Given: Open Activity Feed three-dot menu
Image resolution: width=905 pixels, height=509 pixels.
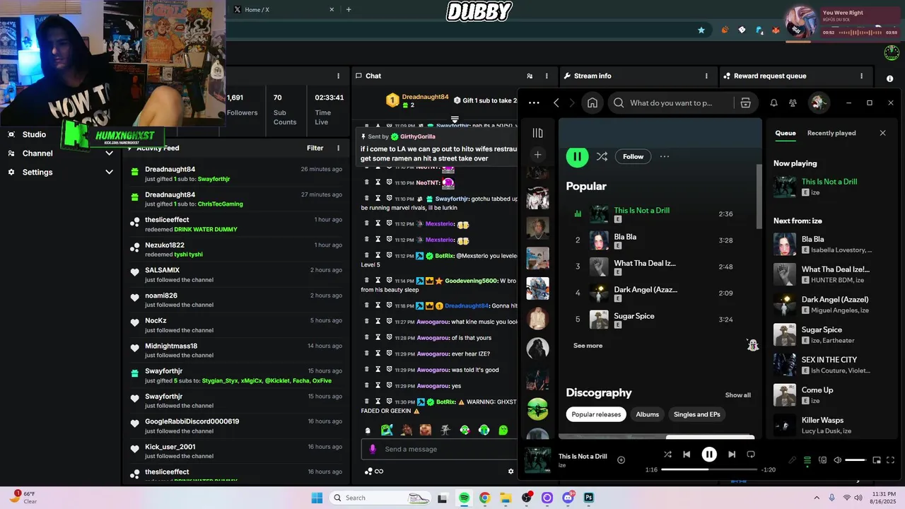Looking at the screenshot, I should (x=338, y=148).
